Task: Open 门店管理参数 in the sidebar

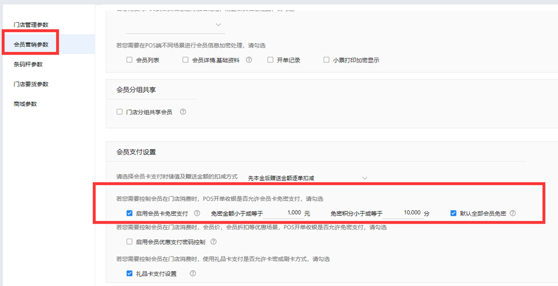Action: [x=31, y=25]
